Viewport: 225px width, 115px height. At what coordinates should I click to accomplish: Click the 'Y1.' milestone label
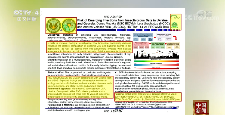click(116, 72)
